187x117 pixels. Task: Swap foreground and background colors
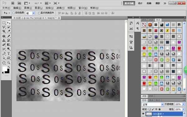tap(9, 67)
